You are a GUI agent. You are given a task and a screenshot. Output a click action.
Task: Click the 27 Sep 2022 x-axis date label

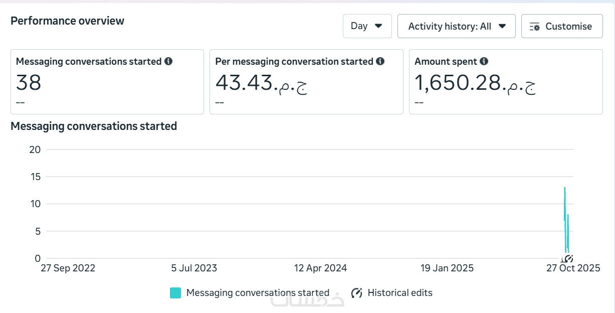point(68,268)
